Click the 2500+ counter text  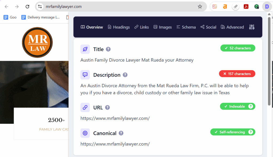pyautogui.click(x=57, y=120)
